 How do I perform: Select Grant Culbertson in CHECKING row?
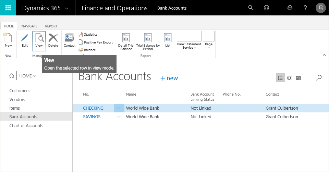pos(282,108)
